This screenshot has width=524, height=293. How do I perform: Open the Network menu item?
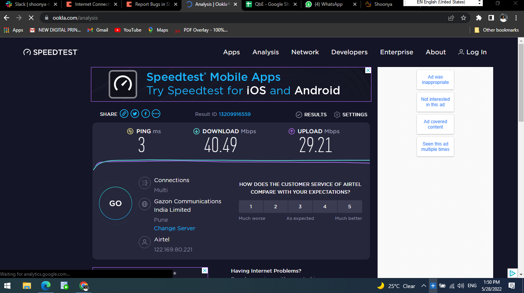click(305, 52)
